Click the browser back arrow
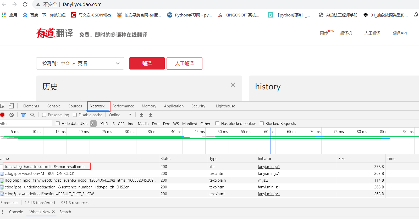Viewport: 419px width, 219px height. click(4, 4)
